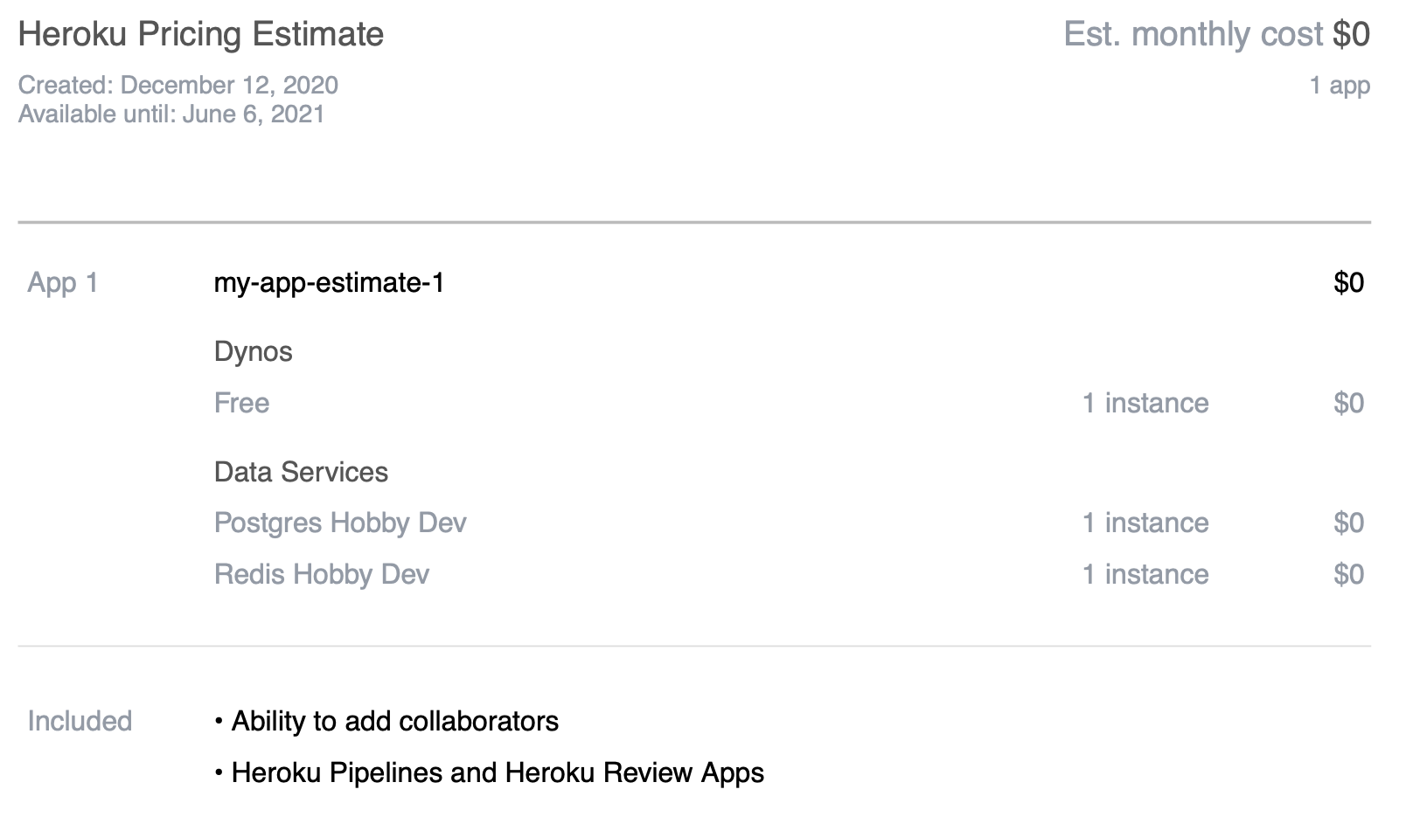Click 'Heroku Pipelines and Heroku Review Apps' bullet
The width and height of the screenshot is (1406, 824).
pyautogui.click(x=490, y=772)
